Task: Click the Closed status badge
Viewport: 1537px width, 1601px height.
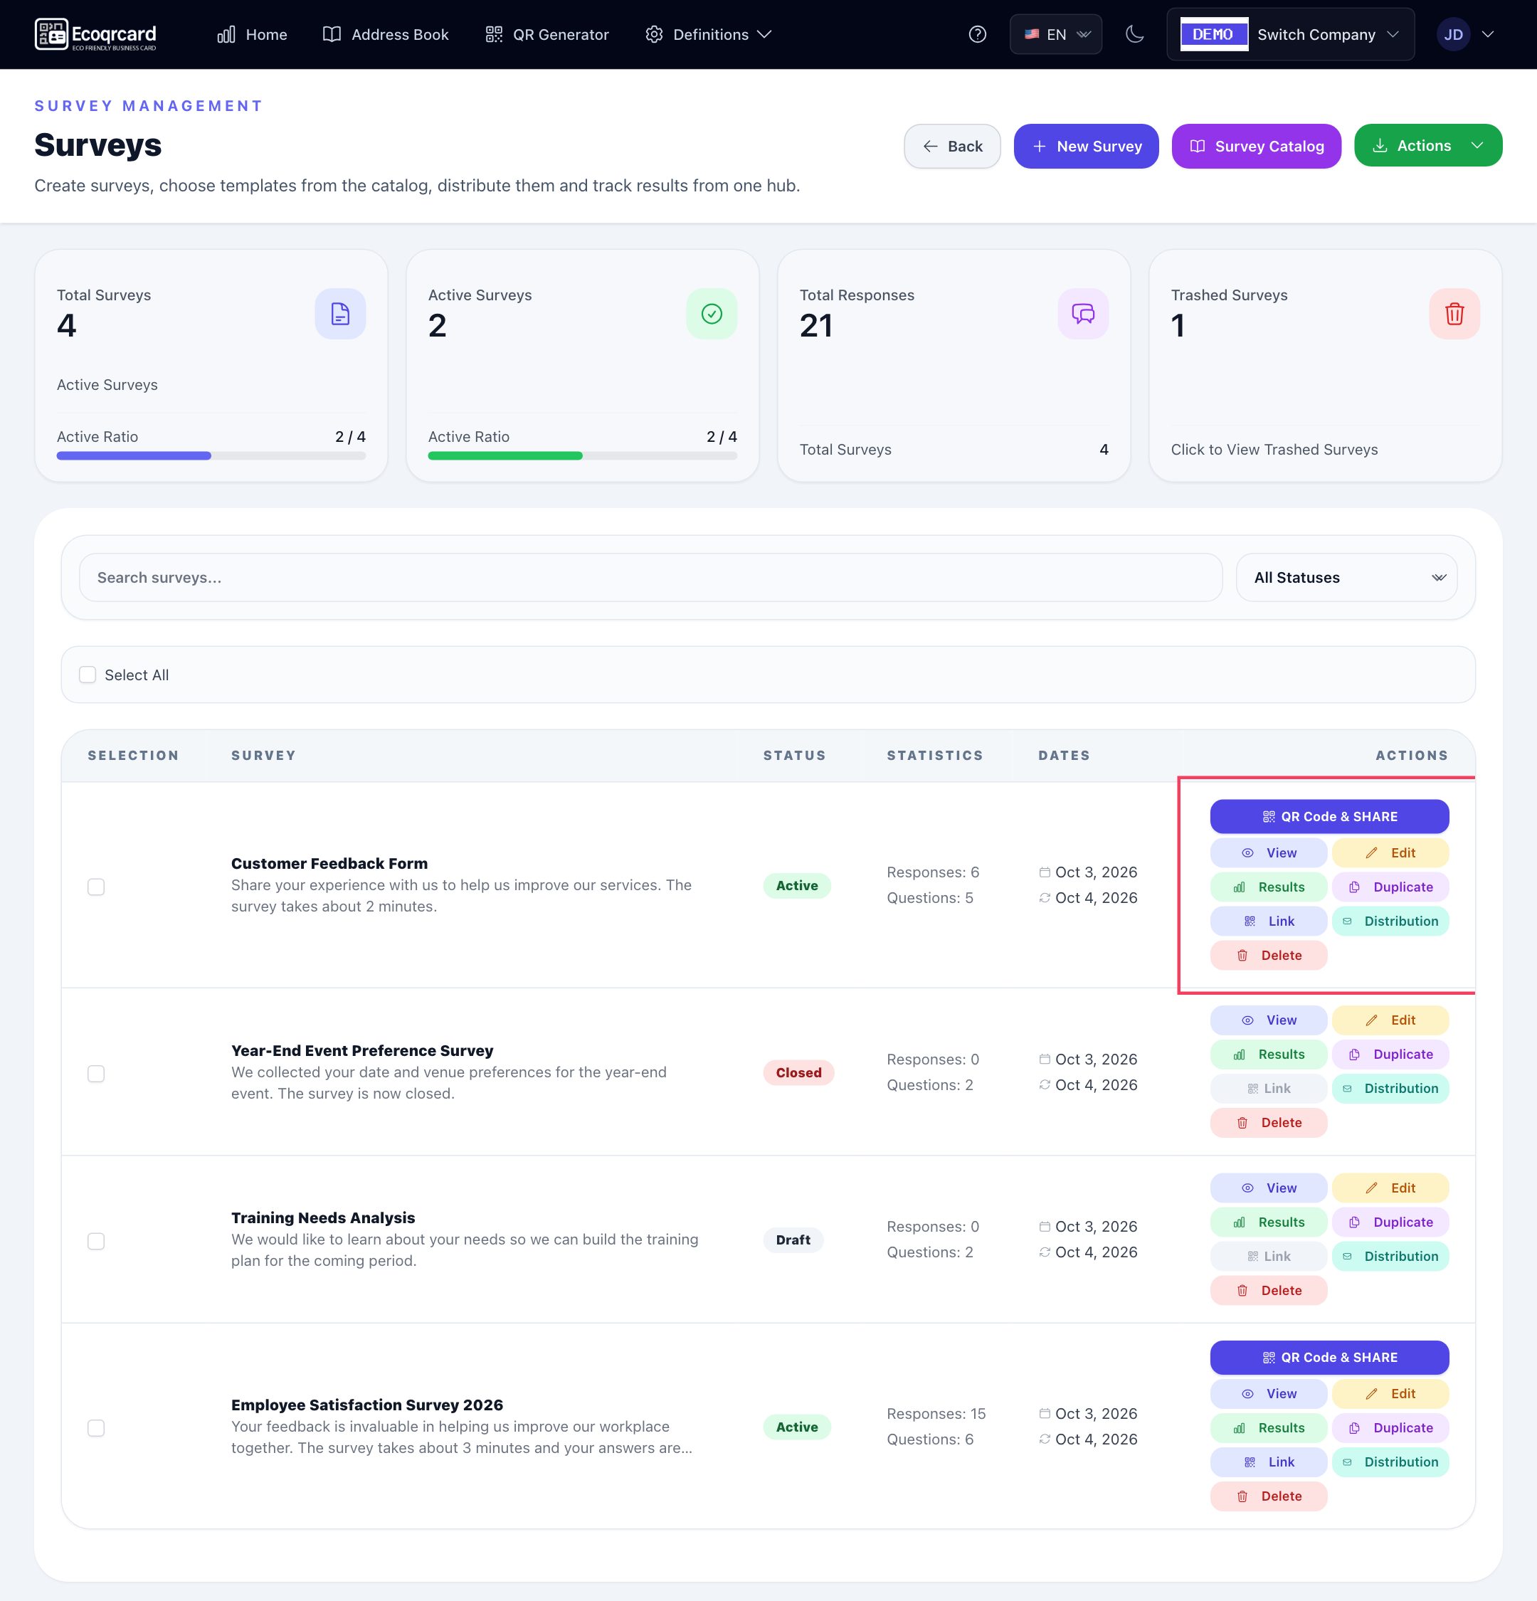Action: point(798,1072)
